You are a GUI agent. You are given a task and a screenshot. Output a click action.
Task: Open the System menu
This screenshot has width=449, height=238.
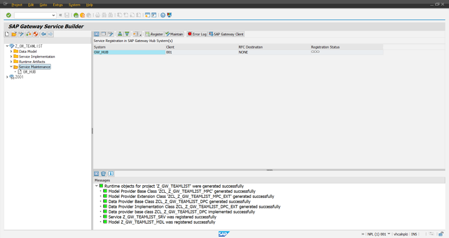point(74,5)
